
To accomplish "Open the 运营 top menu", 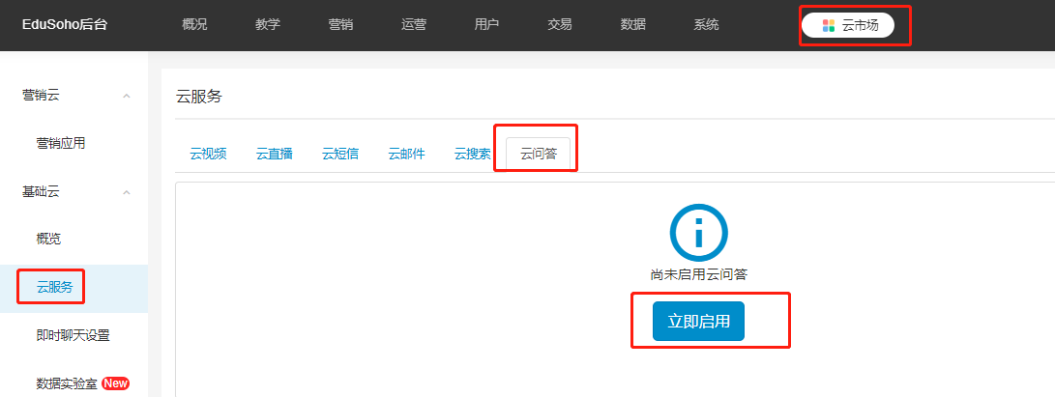I will tap(414, 25).
